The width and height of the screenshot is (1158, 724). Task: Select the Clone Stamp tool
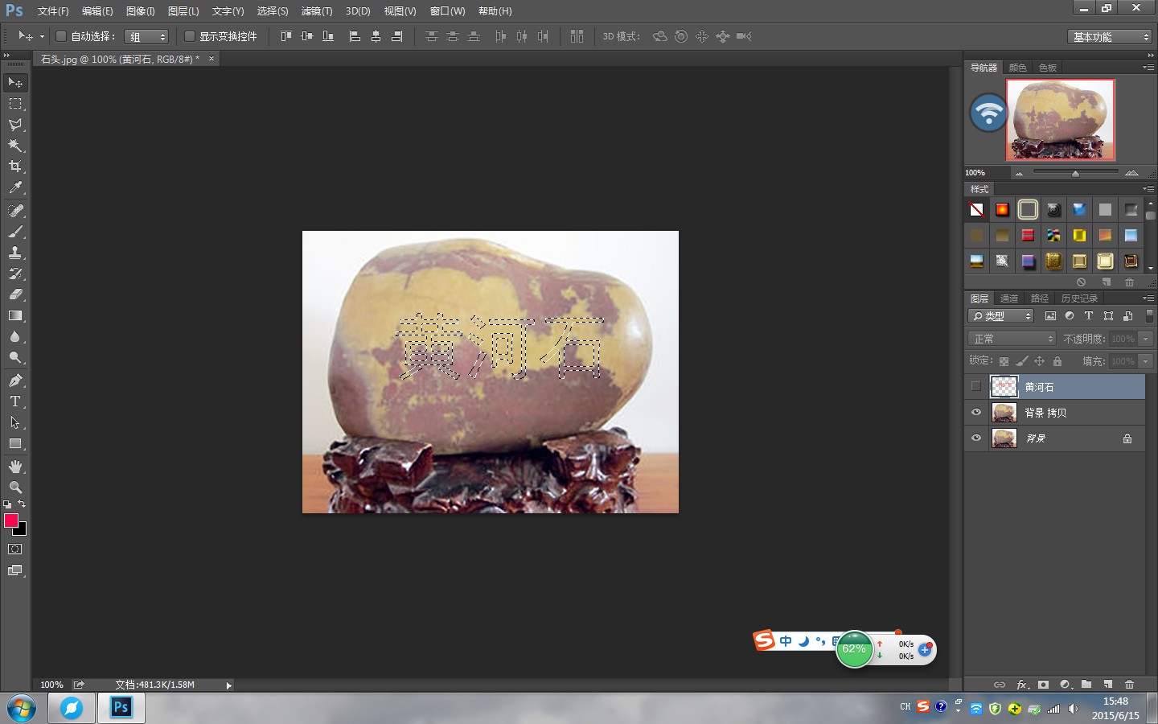(15, 253)
